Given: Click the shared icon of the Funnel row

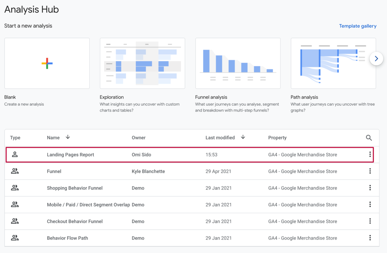Looking at the screenshot, I should tap(15, 171).
